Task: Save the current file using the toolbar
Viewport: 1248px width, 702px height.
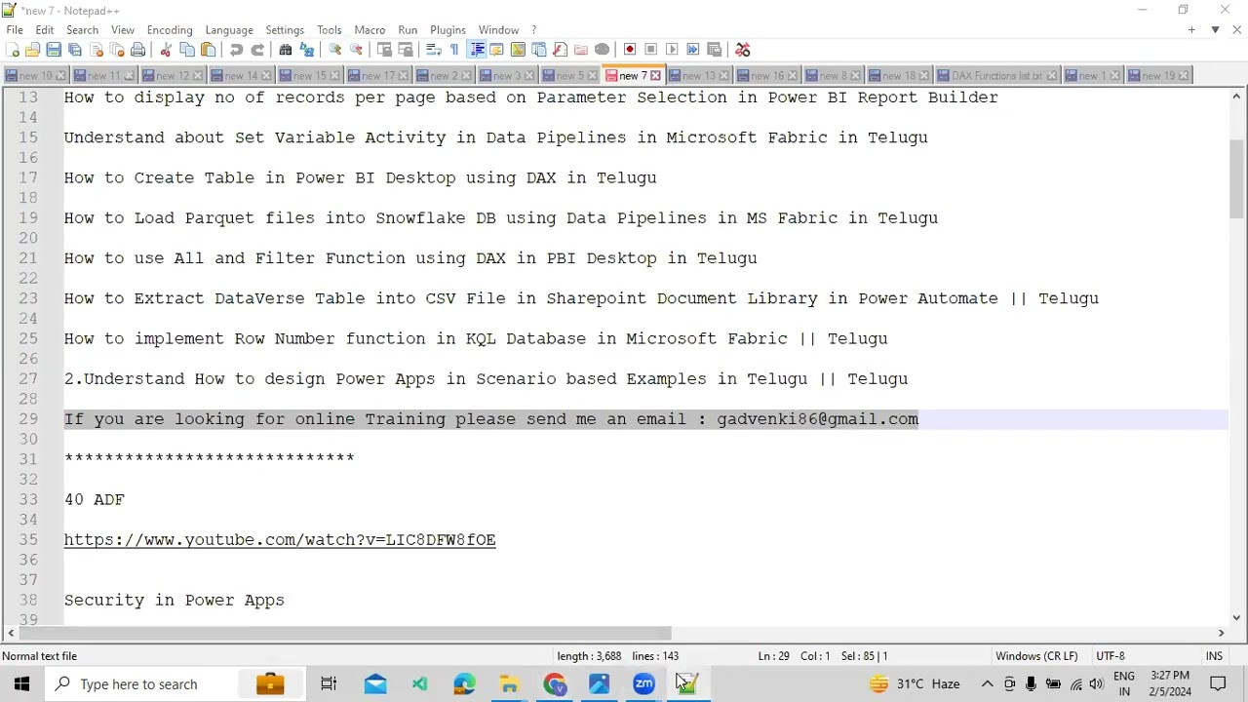Action: [x=54, y=50]
